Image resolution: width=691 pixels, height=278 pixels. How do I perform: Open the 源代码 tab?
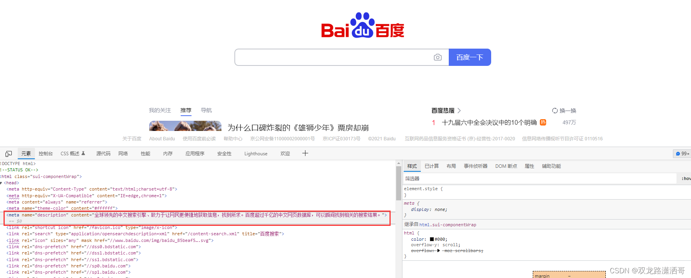point(103,154)
